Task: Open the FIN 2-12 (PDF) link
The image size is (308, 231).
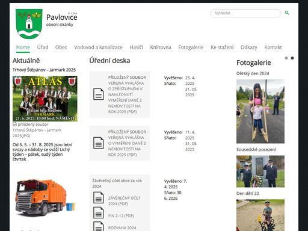Action: pyautogui.click(x=121, y=216)
